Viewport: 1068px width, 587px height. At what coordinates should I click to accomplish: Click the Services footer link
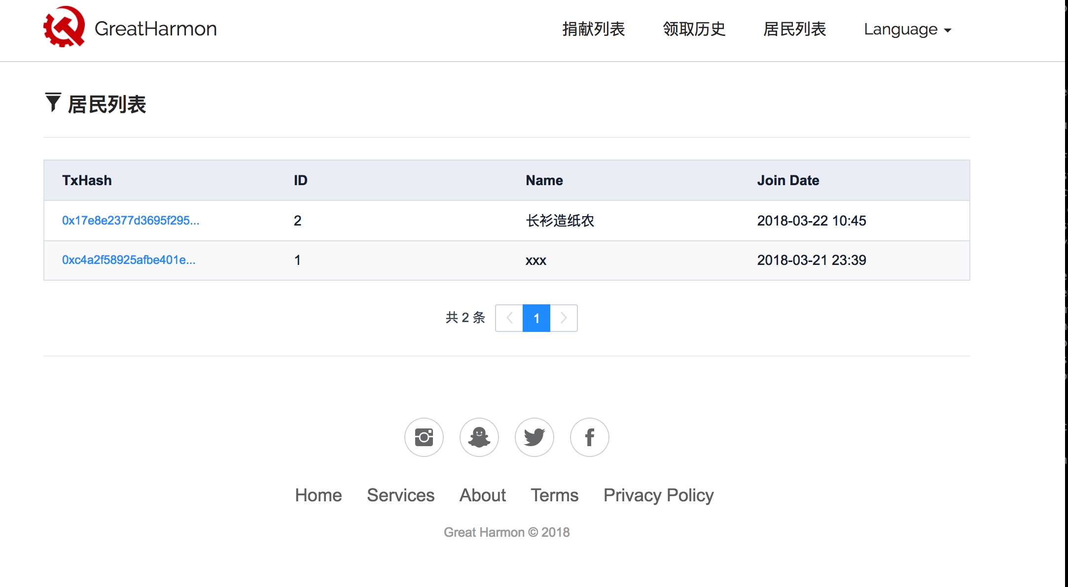pyautogui.click(x=400, y=495)
